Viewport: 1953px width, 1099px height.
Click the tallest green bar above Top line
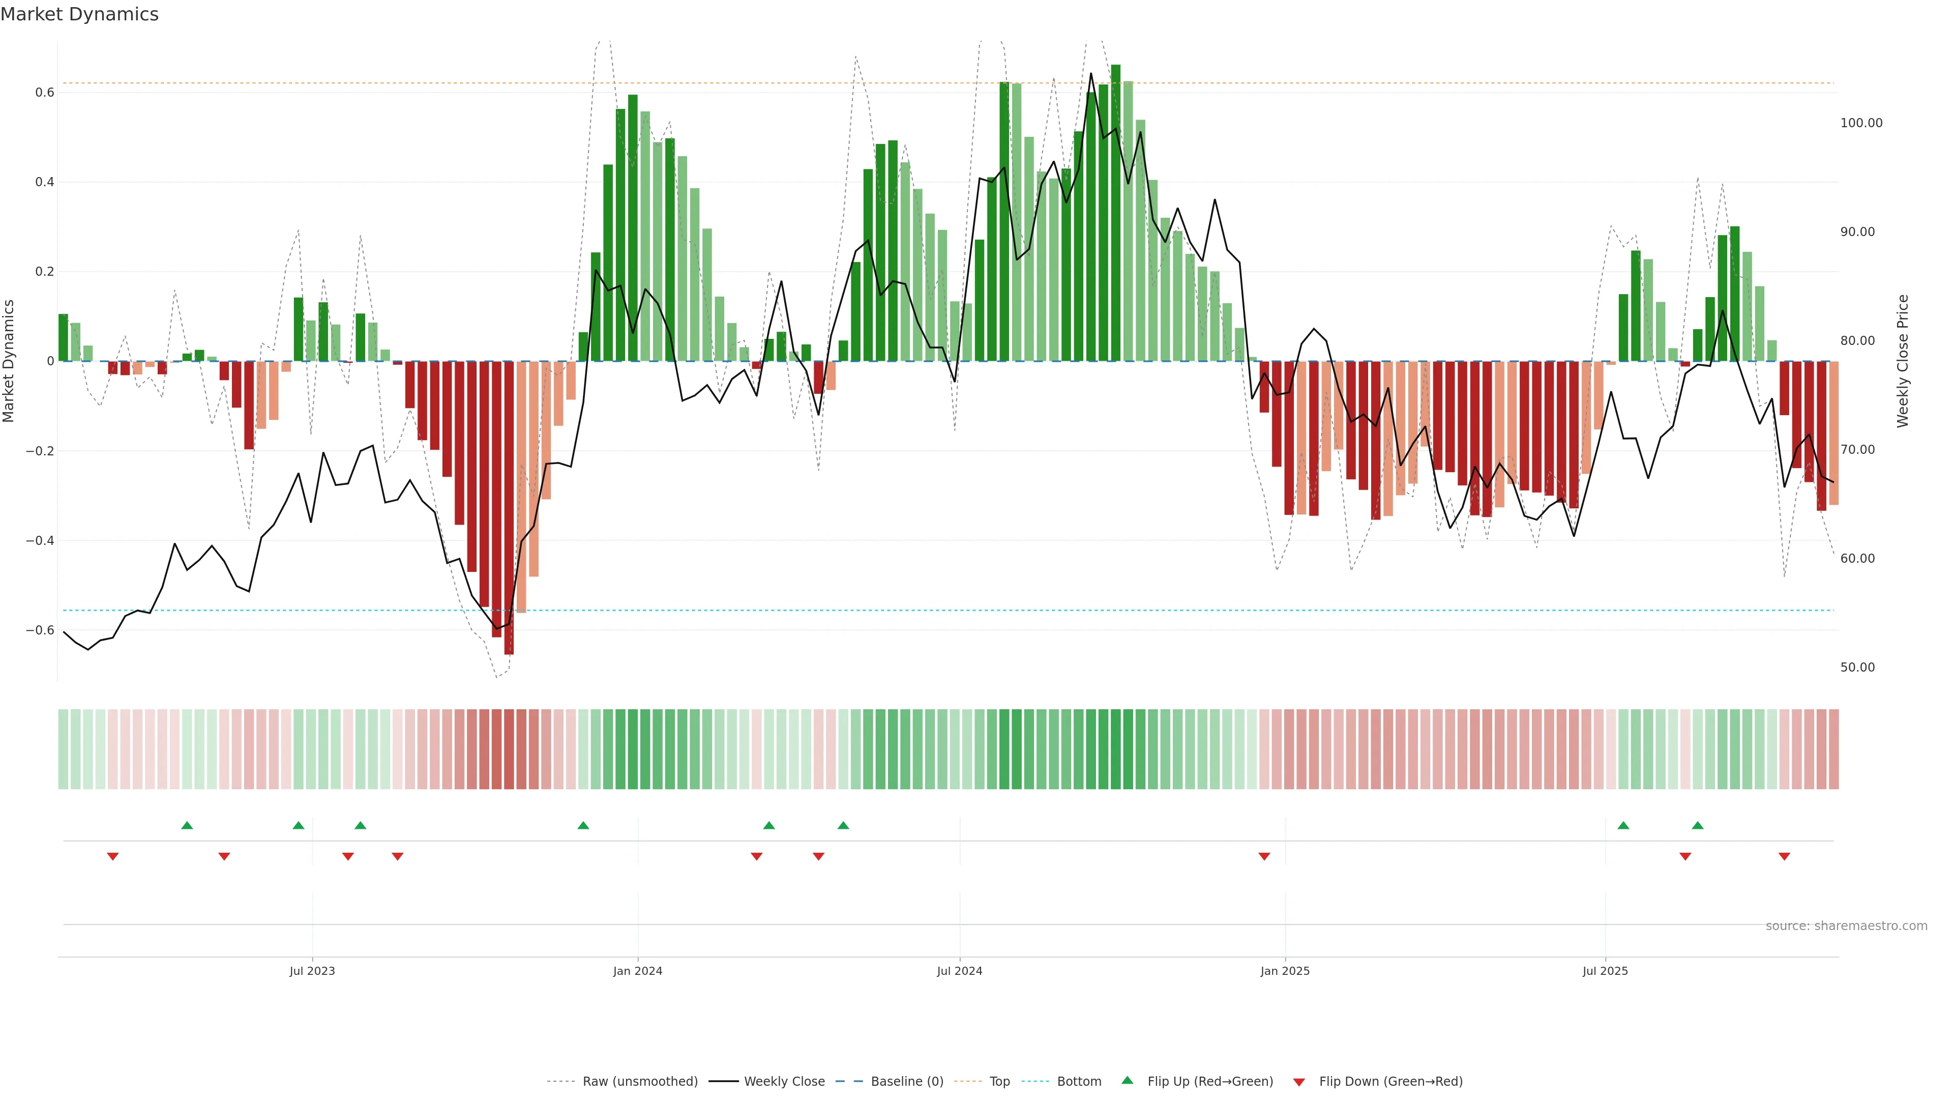(1115, 212)
